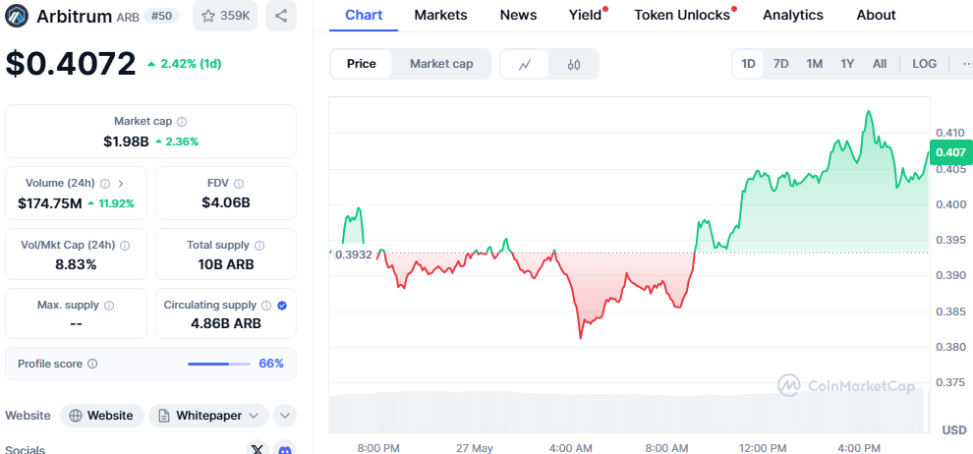973x454 pixels.
Task: Click the $174.75M volume value
Action: click(x=50, y=203)
